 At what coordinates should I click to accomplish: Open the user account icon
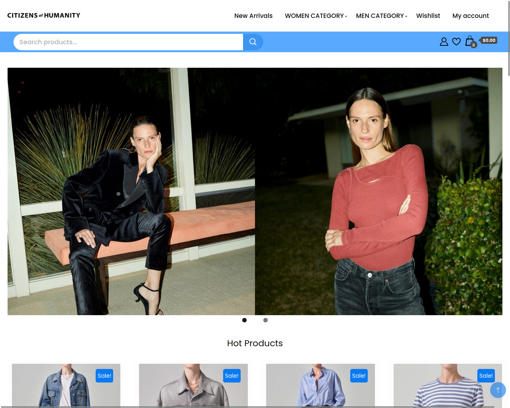point(444,41)
